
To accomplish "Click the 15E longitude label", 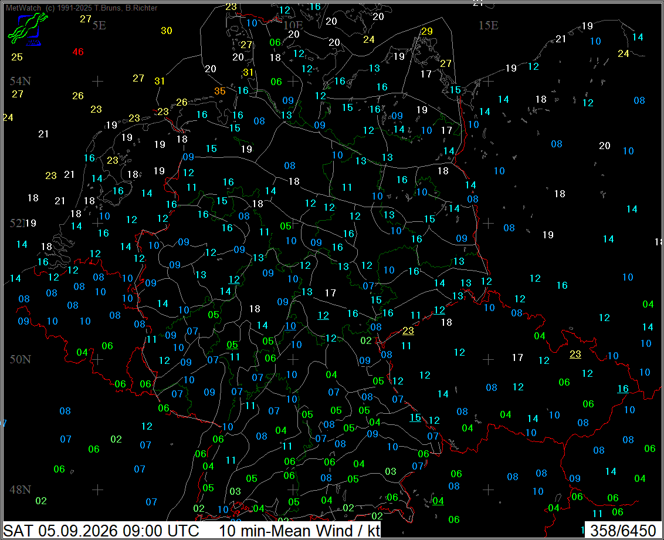I will pos(488,25).
